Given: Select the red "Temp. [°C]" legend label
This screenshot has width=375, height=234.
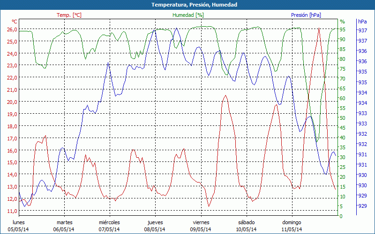Looking at the screenshot, I should click(x=69, y=15).
